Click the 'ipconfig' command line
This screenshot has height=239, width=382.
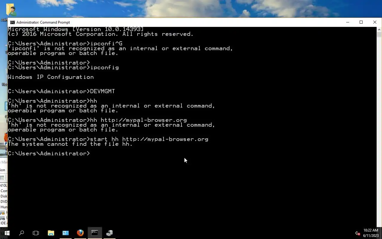click(x=63, y=68)
